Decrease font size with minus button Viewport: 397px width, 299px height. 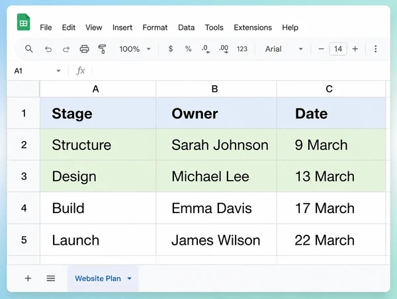pyautogui.click(x=321, y=49)
